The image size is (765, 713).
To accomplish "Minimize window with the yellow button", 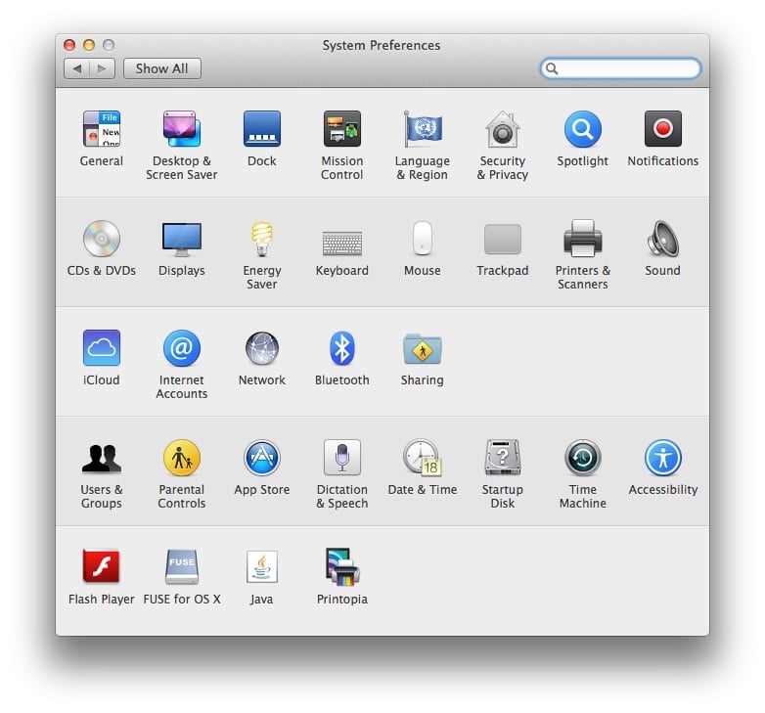I will pos(89,45).
